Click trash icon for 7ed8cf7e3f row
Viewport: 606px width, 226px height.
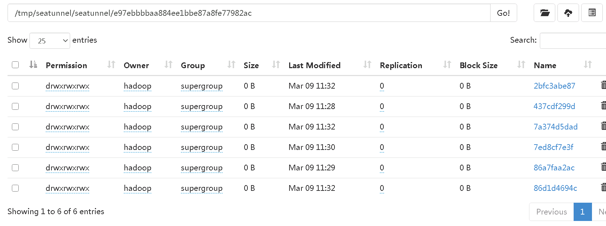(603, 147)
